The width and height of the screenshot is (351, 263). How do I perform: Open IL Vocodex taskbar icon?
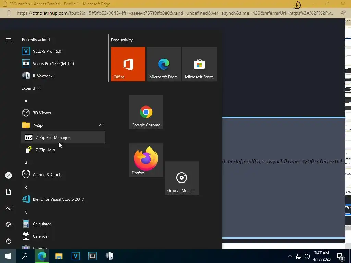(x=109, y=256)
